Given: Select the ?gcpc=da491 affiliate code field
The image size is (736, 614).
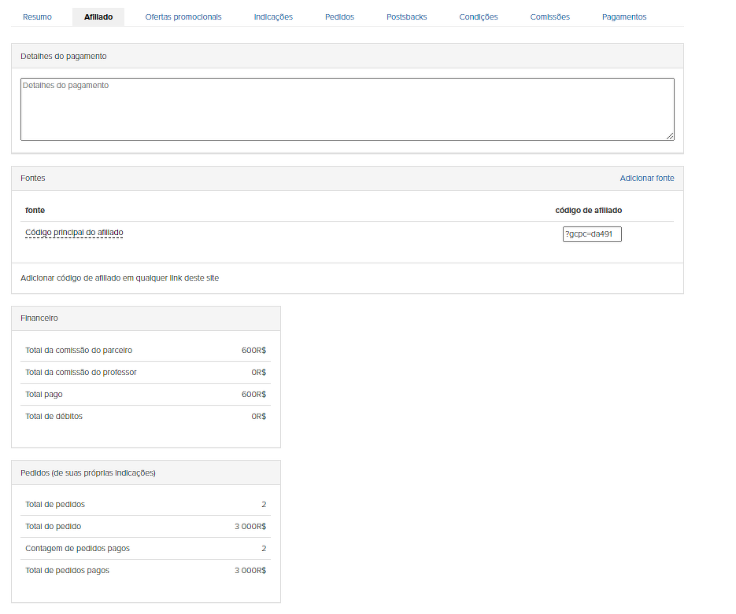Looking at the screenshot, I should 592,234.
